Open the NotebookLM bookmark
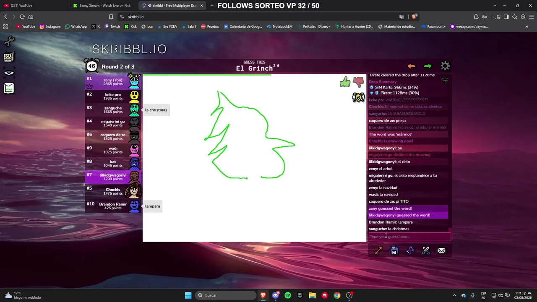 [x=279, y=26]
